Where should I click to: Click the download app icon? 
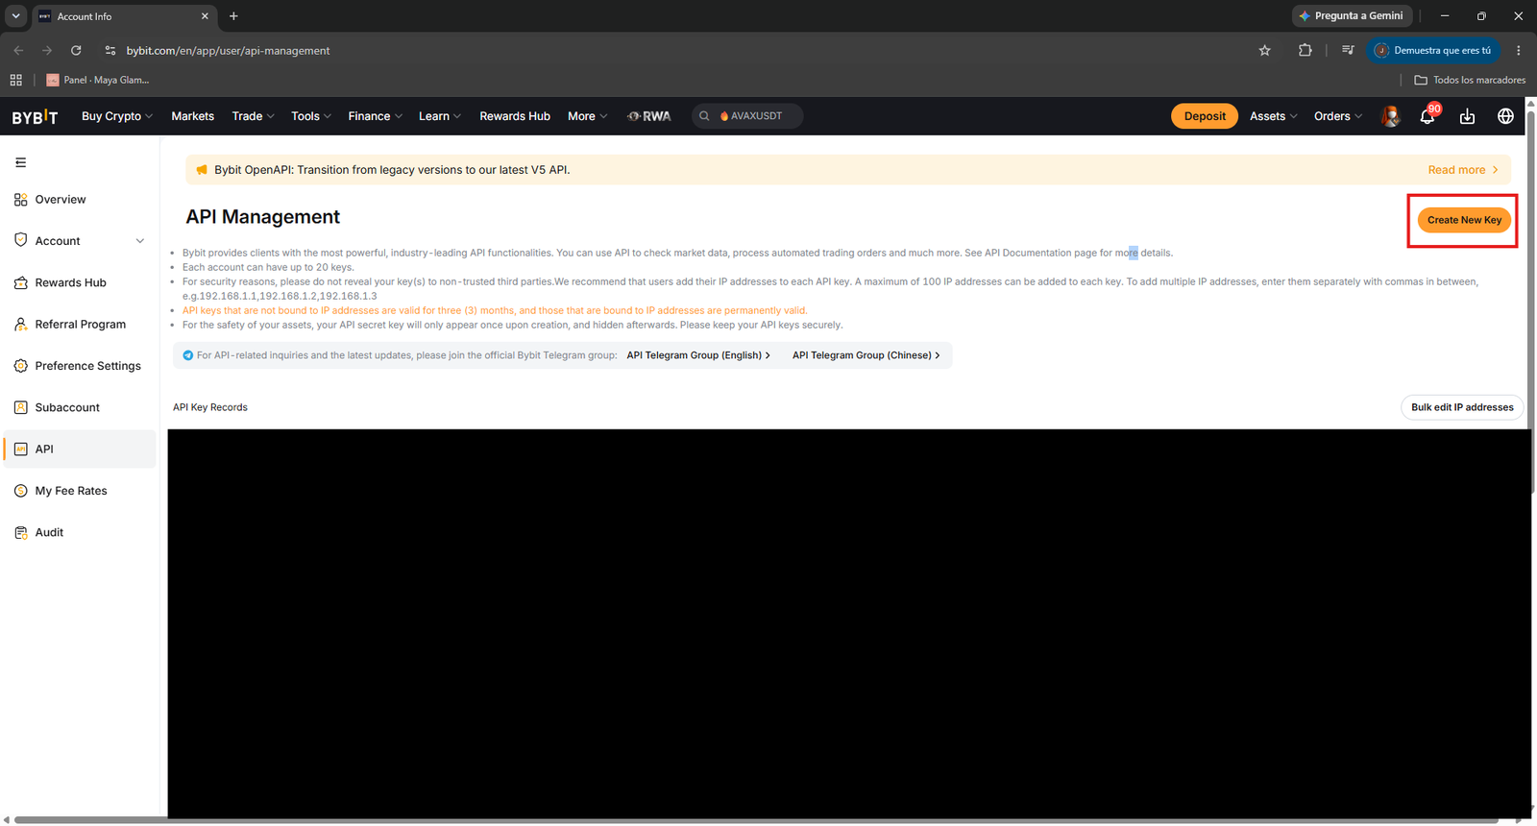(1467, 116)
